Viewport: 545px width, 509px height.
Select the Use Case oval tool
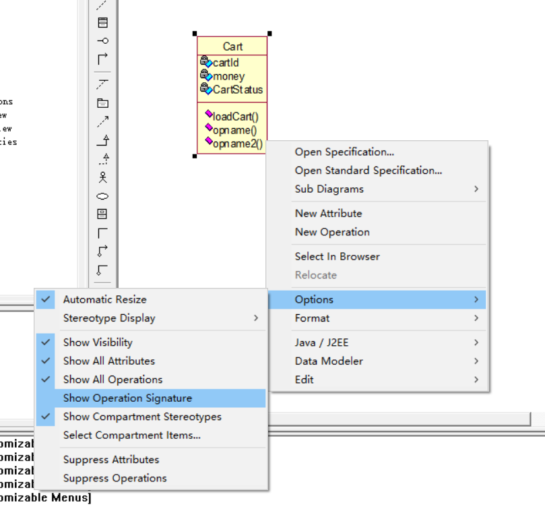coord(102,196)
